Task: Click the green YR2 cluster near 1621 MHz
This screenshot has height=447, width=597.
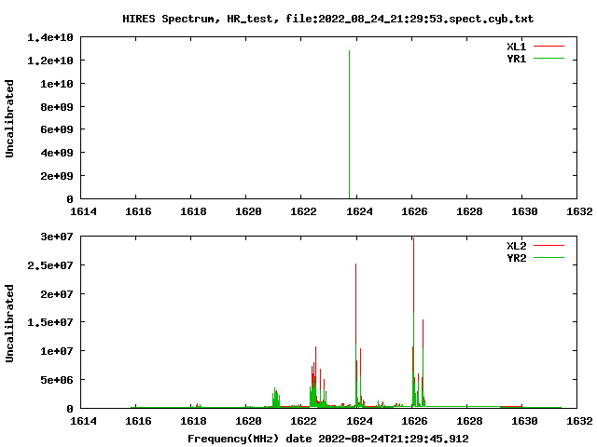Action: click(x=276, y=399)
